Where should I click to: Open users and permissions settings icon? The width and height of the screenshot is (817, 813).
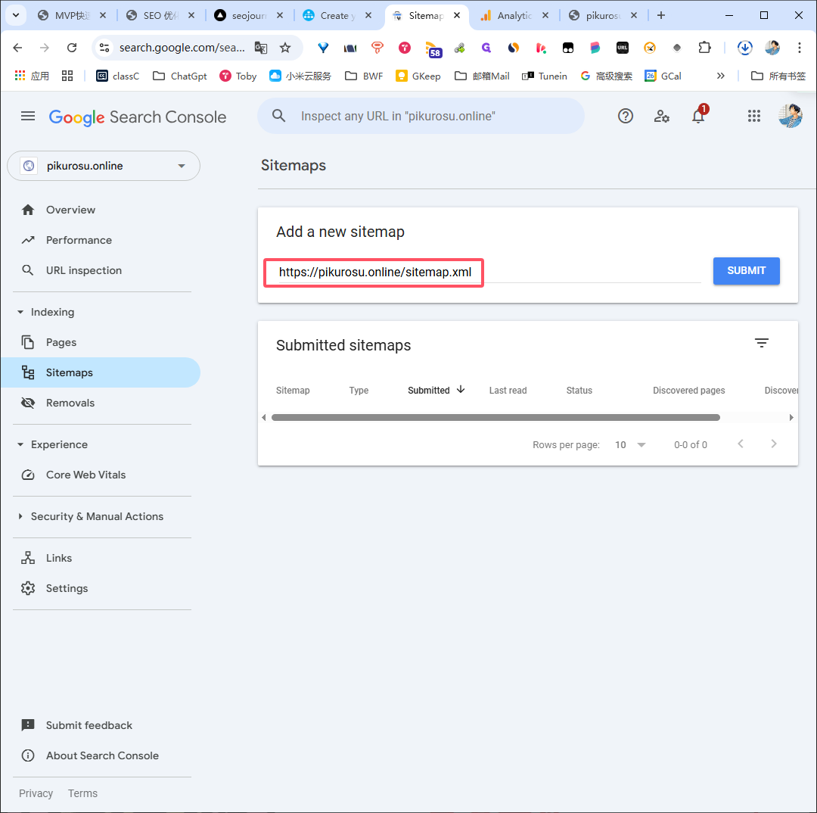pos(662,117)
